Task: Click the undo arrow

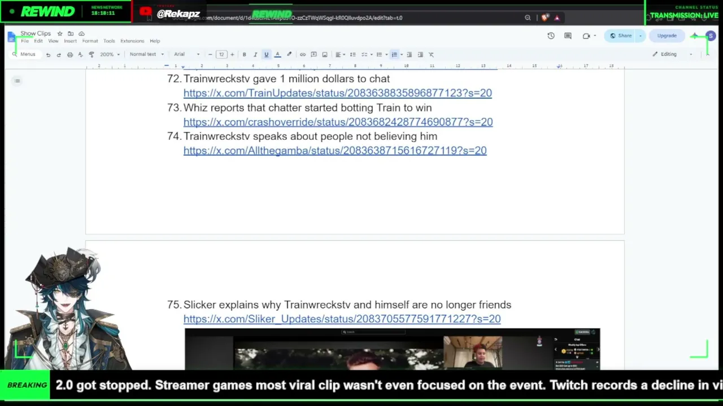Action: (x=48, y=55)
